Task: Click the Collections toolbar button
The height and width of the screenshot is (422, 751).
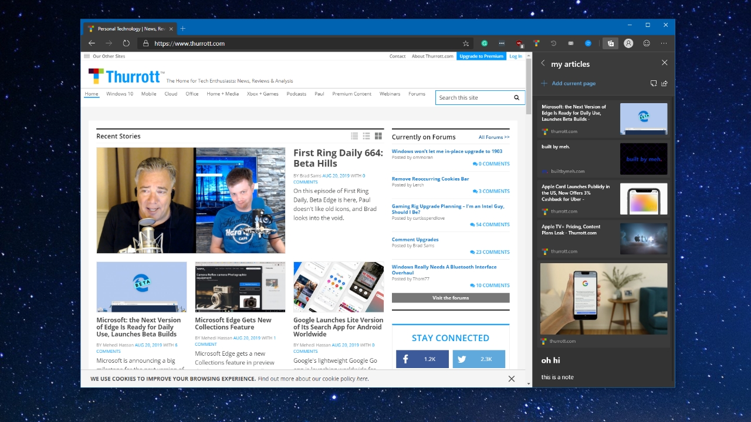Action: pos(610,43)
